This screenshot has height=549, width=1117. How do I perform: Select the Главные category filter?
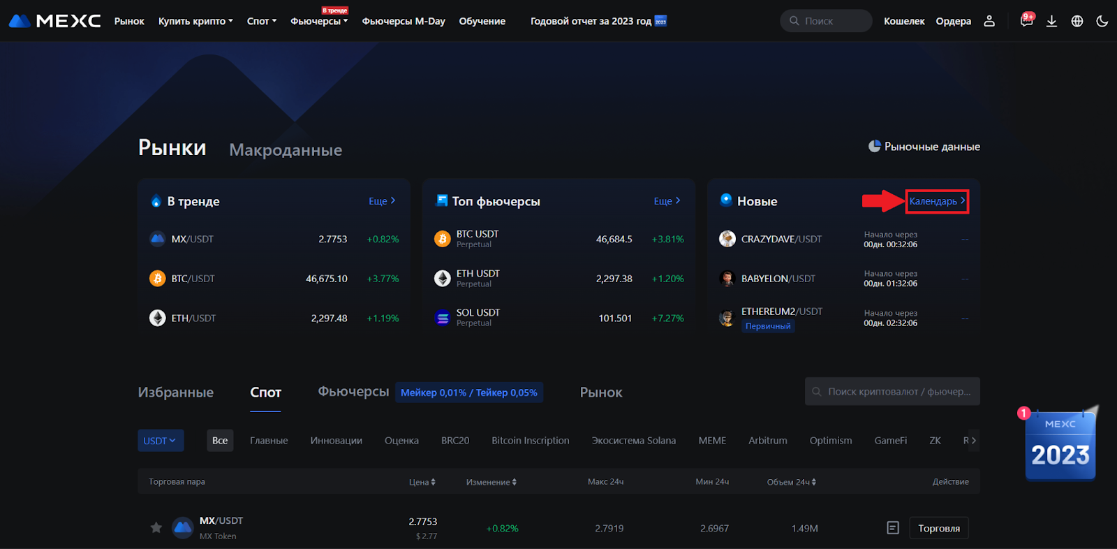[269, 440]
